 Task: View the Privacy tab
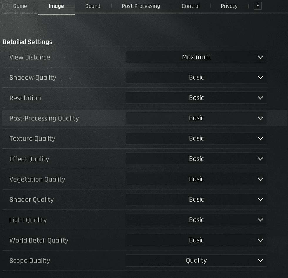click(229, 6)
